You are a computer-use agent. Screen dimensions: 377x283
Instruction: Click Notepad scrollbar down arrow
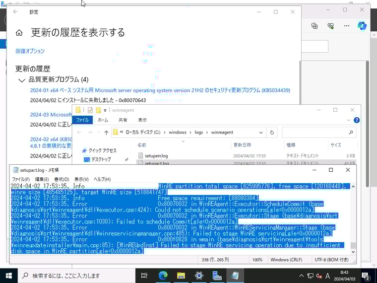[x=353, y=252]
